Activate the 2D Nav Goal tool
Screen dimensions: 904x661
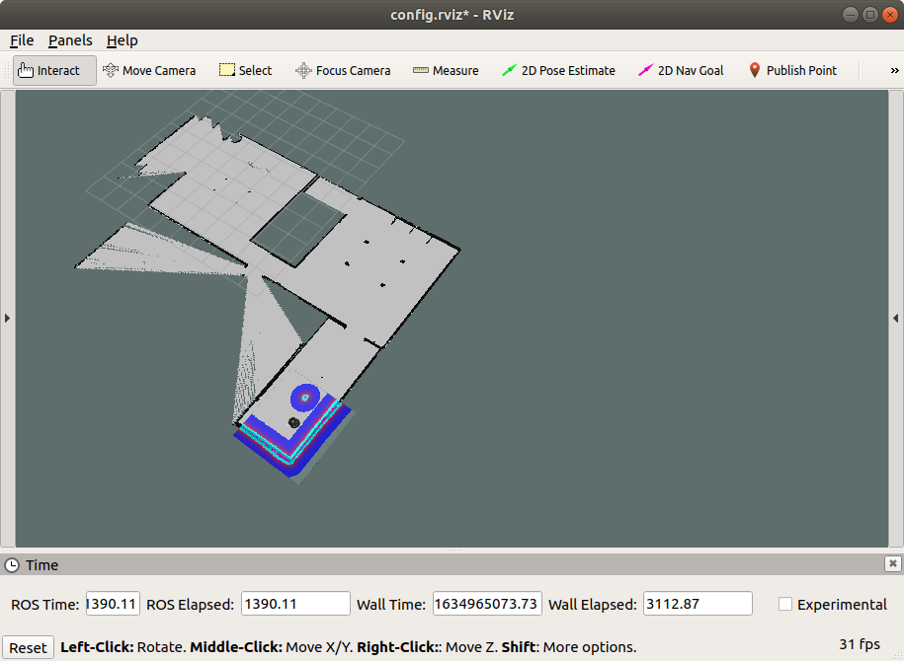point(681,70)
